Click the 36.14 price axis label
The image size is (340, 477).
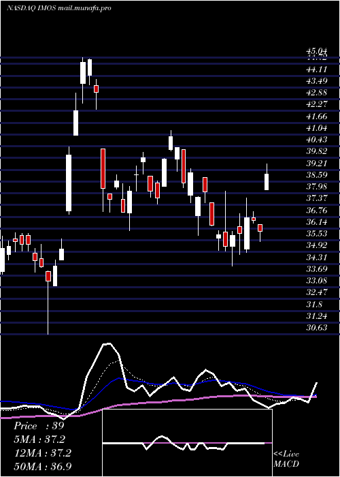click(317, 222)
